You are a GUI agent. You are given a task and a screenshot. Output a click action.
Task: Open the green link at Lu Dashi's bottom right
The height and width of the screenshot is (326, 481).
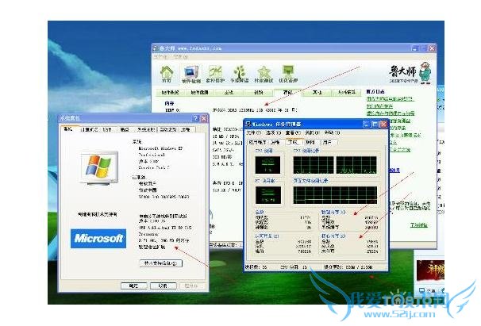(x=419, y=225)
